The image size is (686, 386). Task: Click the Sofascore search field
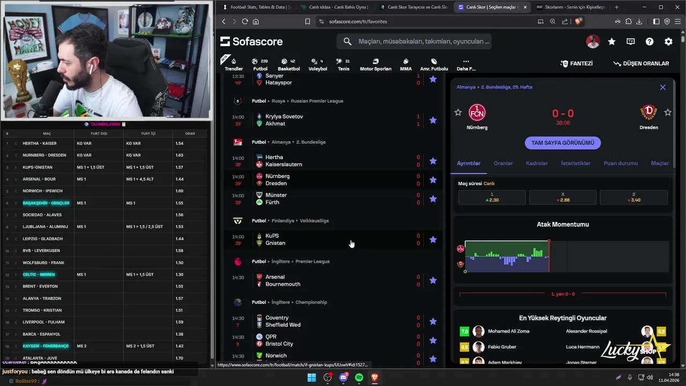(x=414, y=41)
